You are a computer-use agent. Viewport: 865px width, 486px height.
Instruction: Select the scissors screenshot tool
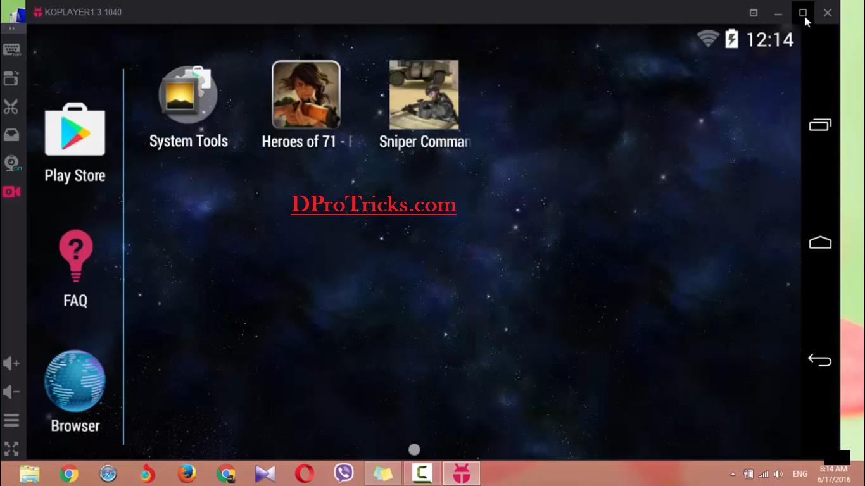[11, 106]
